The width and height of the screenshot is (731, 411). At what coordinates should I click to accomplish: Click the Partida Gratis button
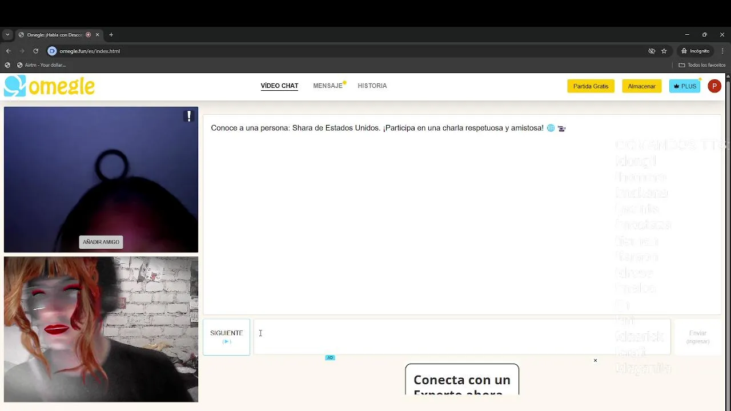(x=591, y=86)
